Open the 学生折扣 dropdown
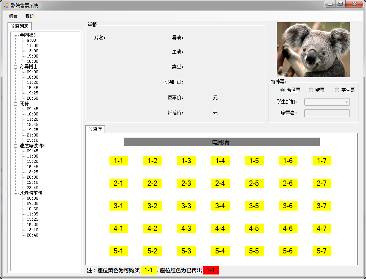The width and height of the screenshot is (366, 279). tap(327, 102)
